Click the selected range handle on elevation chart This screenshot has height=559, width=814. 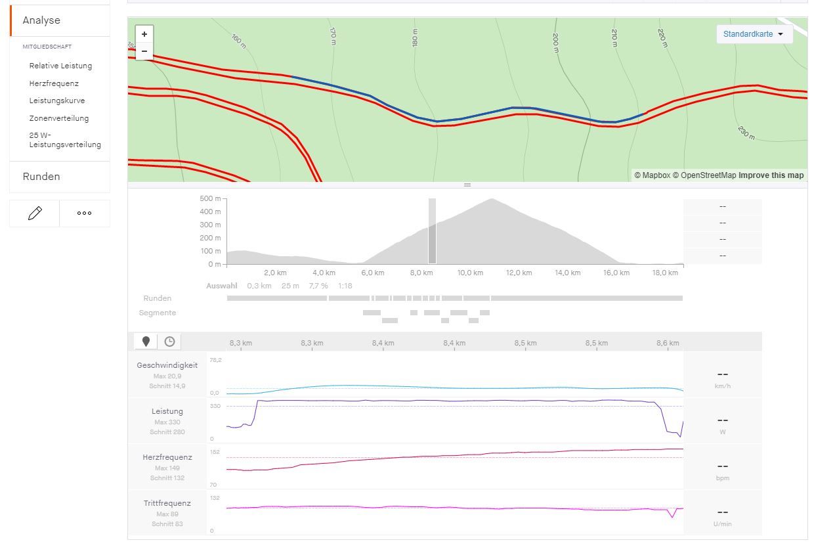coord(432,231)
